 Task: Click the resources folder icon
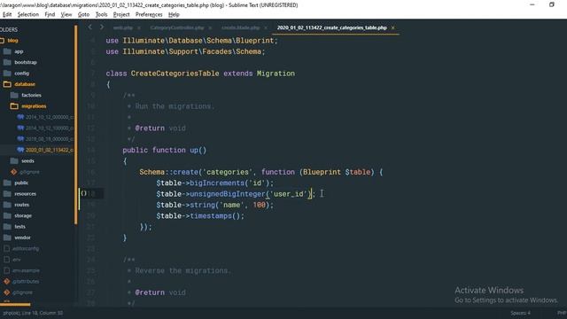tap(7, 194)
